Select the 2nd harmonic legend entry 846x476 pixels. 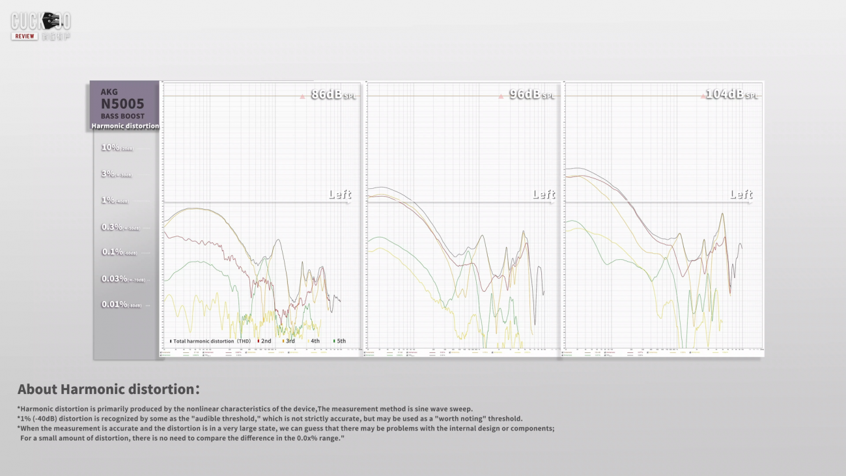coord(264,341)
